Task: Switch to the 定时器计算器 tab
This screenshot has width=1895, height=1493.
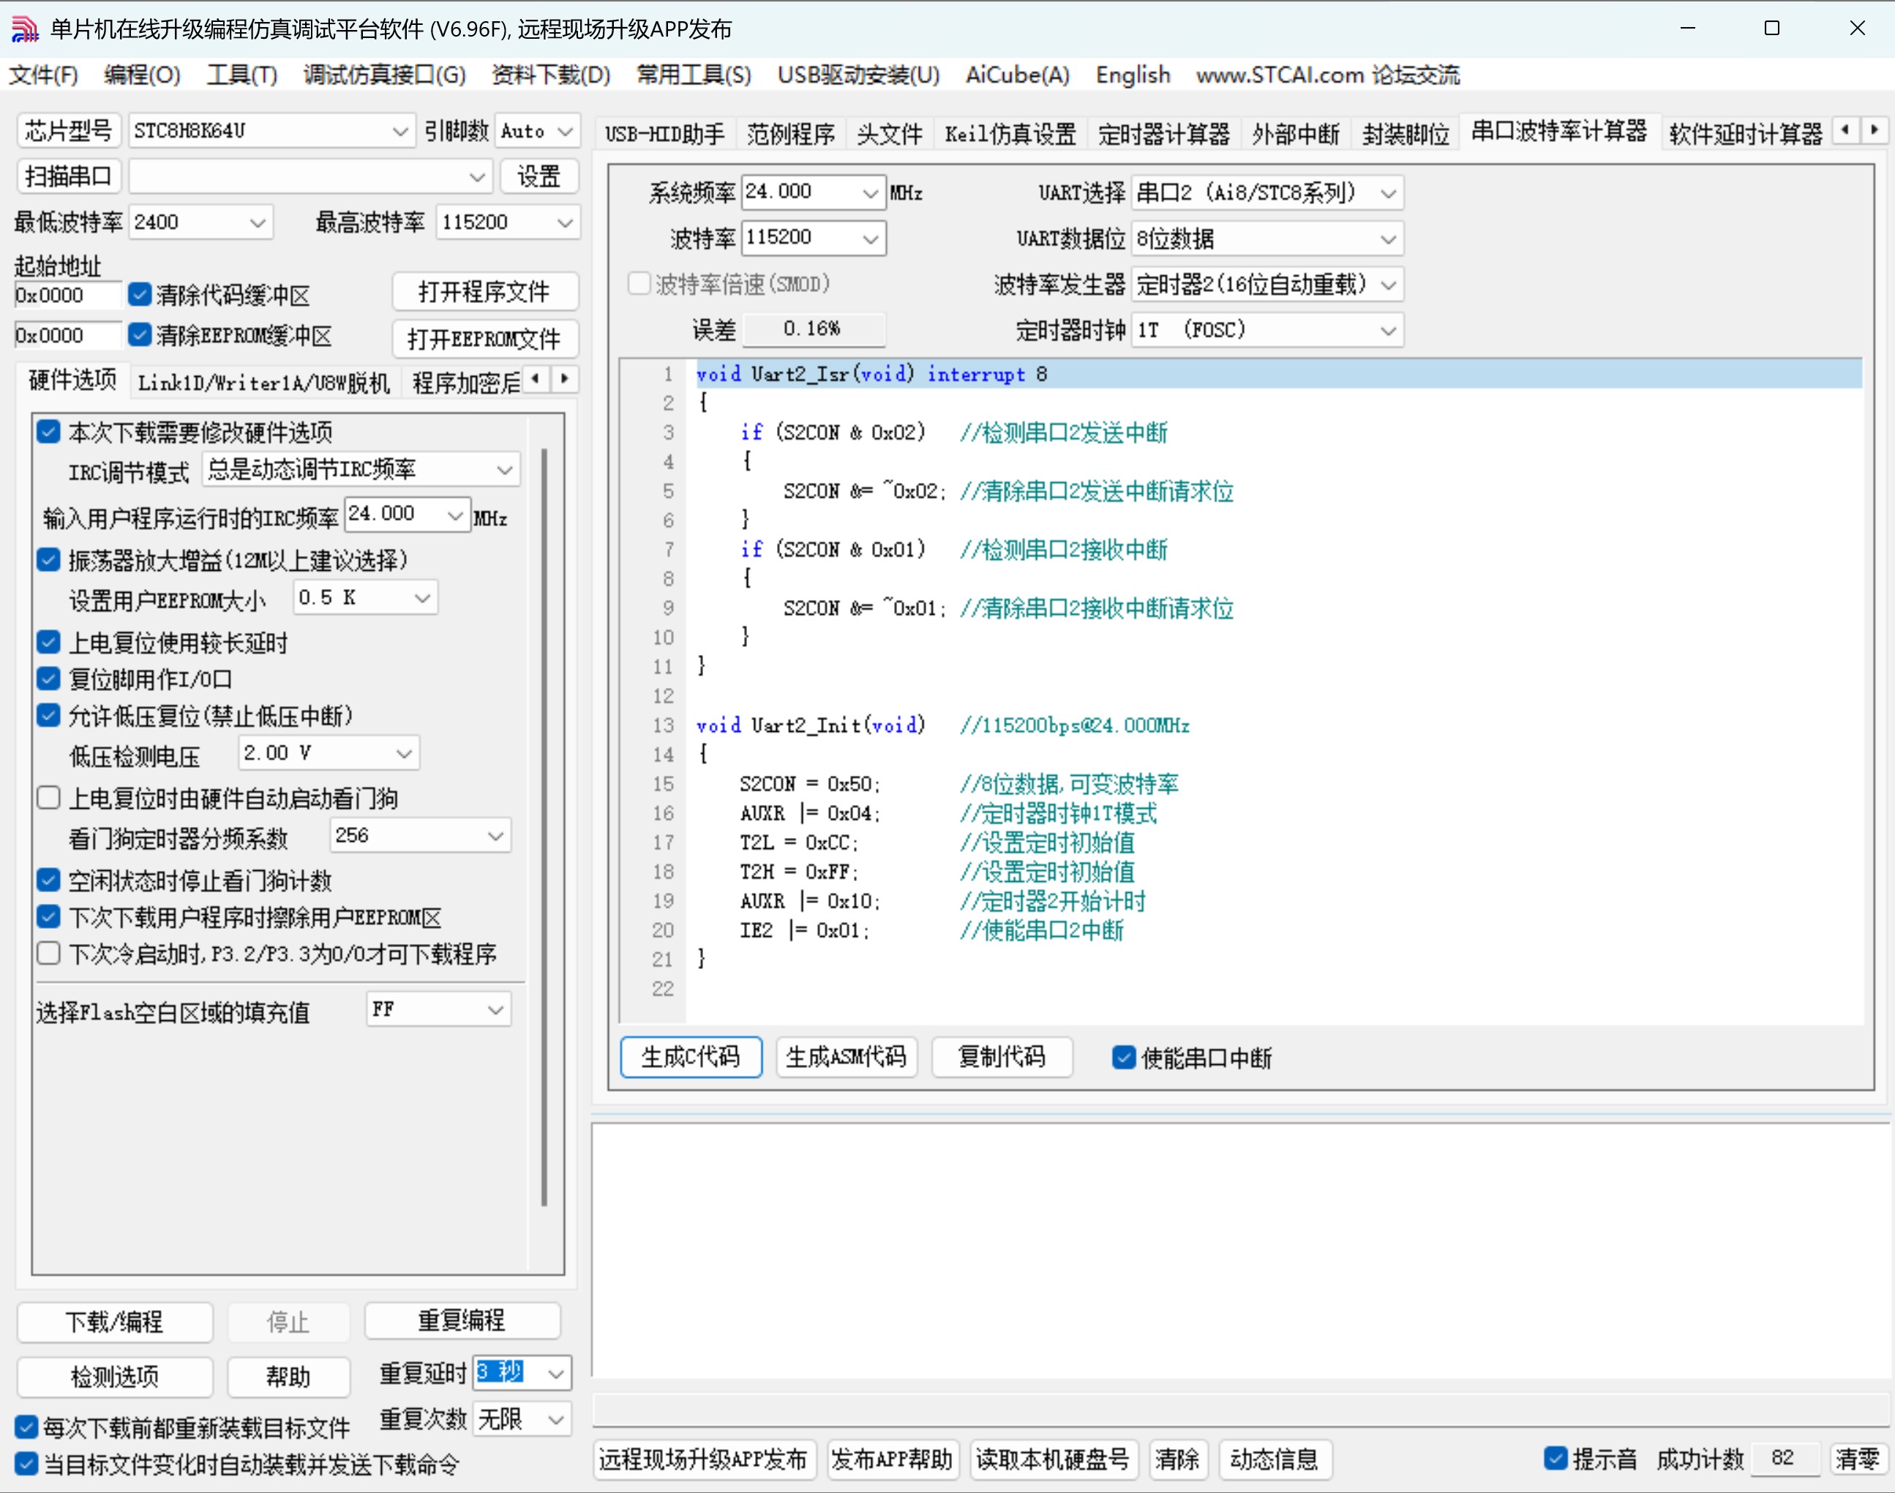Action: (x=1164, y=133)
